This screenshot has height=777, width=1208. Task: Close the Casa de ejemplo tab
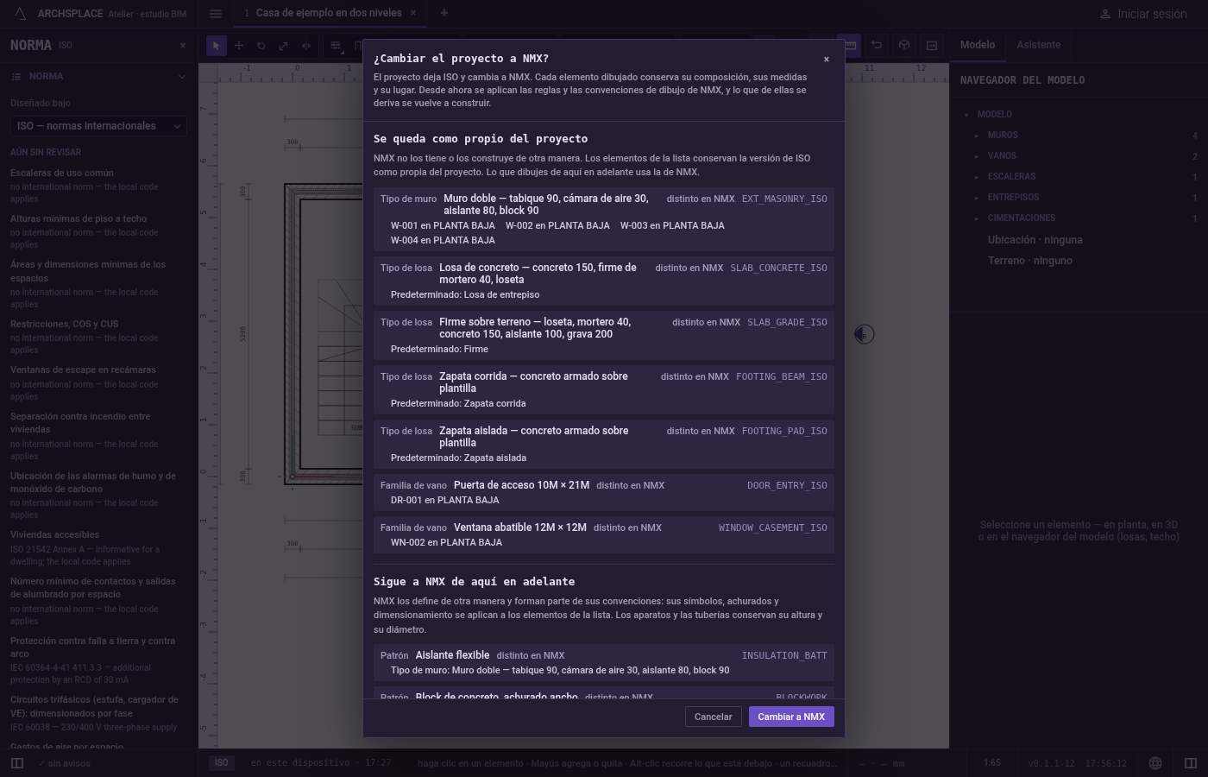(x=413, y=13)
